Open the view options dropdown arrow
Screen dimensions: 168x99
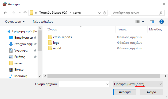143,22
